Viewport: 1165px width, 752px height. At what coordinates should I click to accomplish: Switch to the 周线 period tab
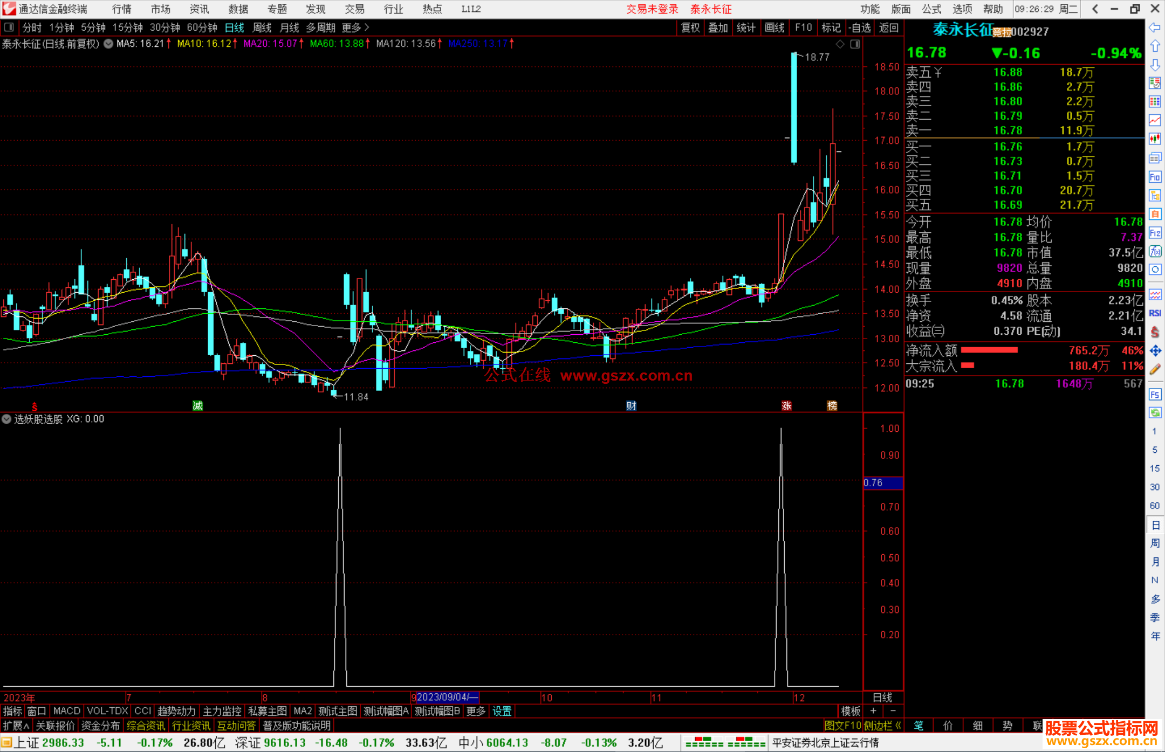coord(262,27)
